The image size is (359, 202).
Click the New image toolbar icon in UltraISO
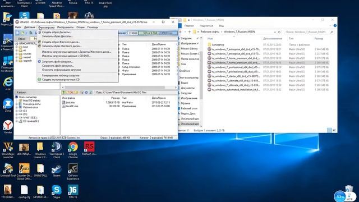click(17, 33)
